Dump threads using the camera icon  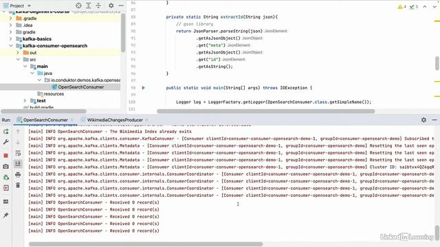[x=6, y=166]
